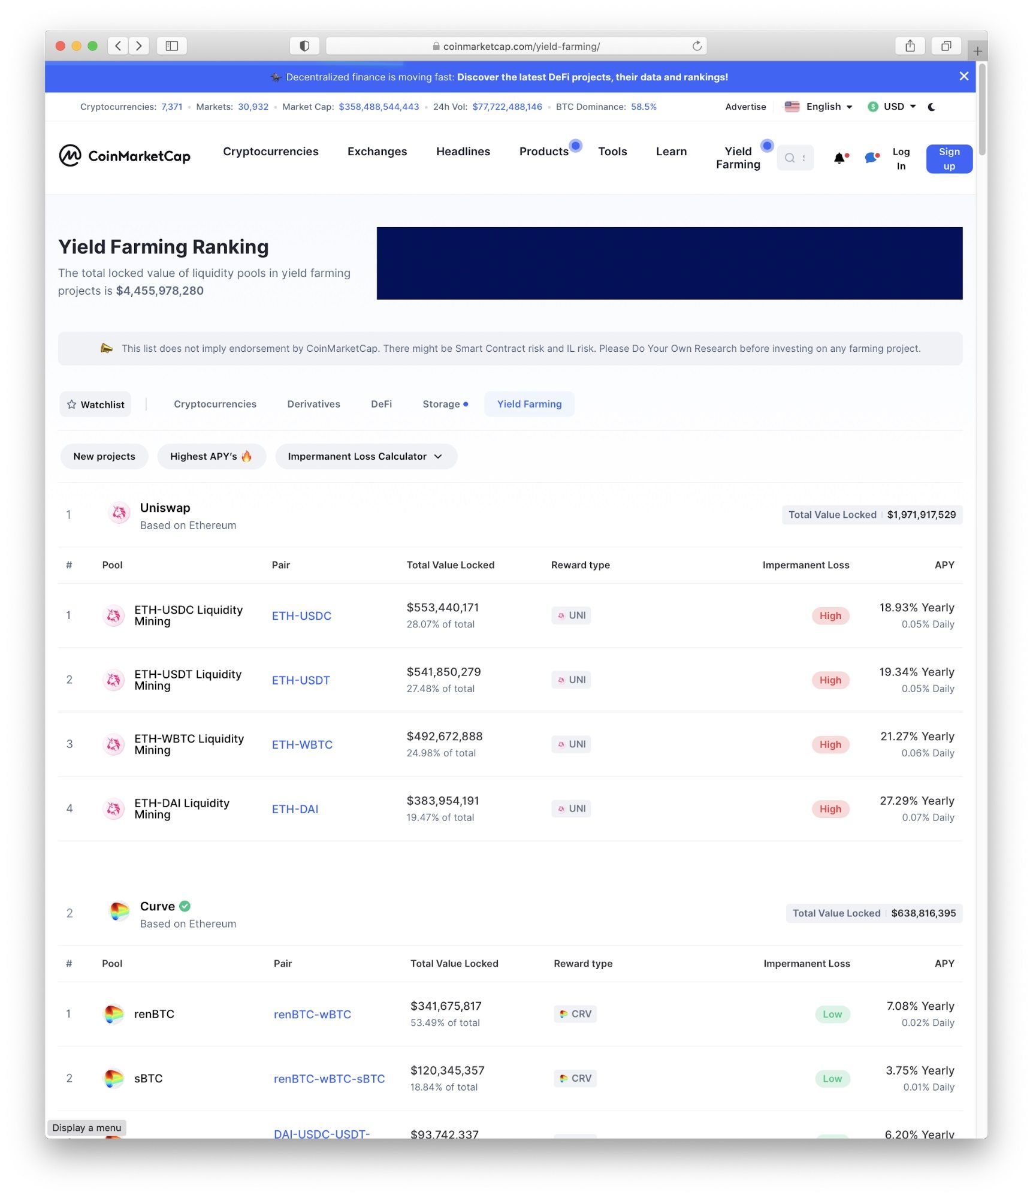Click the UNI reward badge in ETH-DAI row
Image resolution: width=1033 pixels, height=1198 pixels.
point(571,809)
